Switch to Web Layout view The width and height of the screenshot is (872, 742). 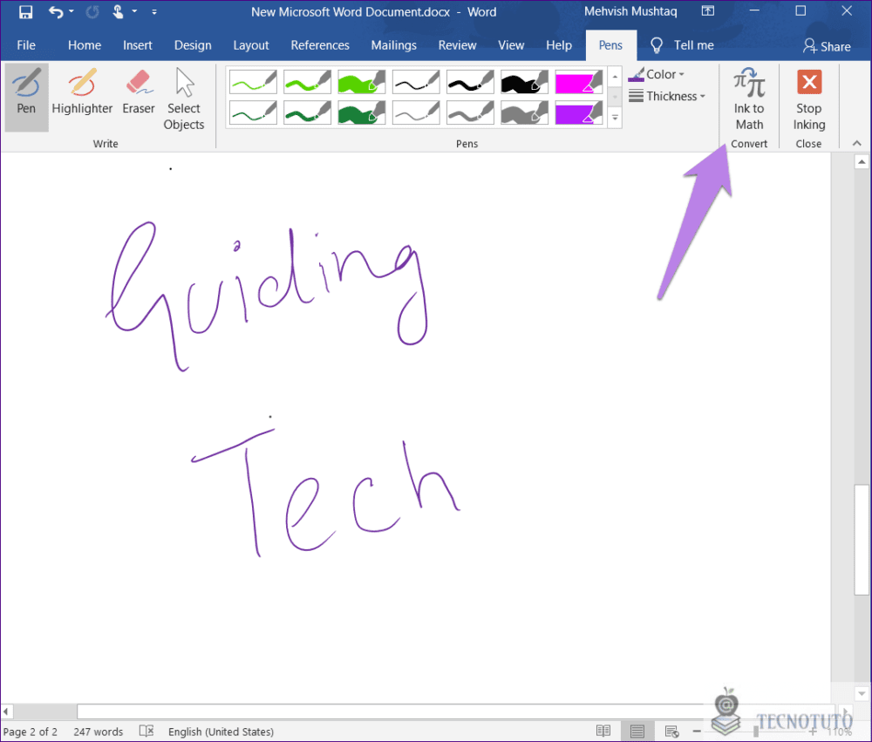click(671, 731)
